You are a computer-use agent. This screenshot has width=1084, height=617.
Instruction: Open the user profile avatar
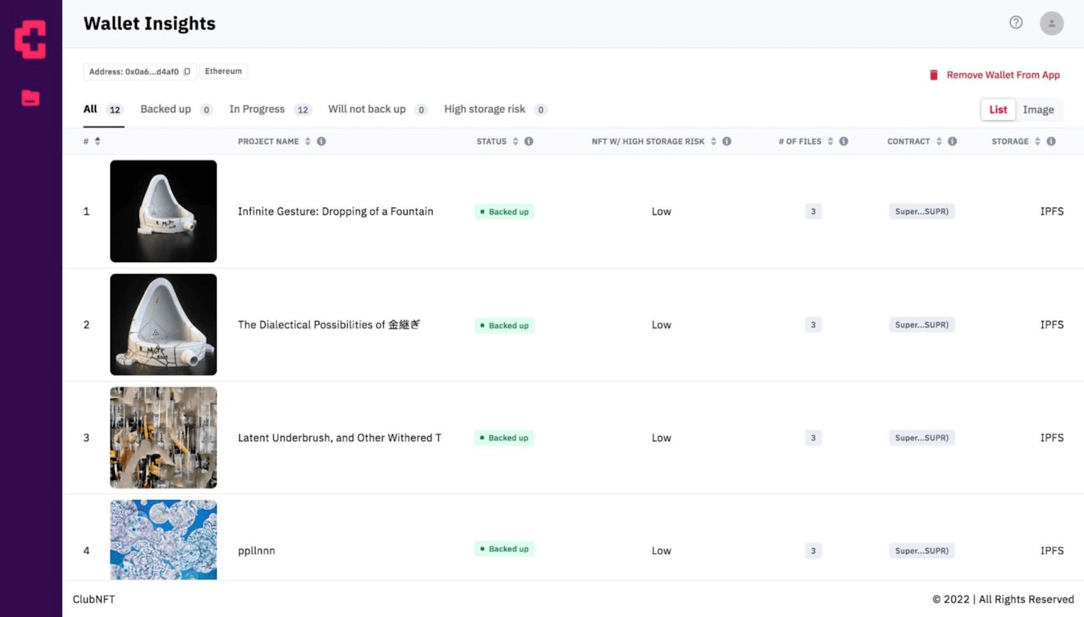pos(1051,23)
